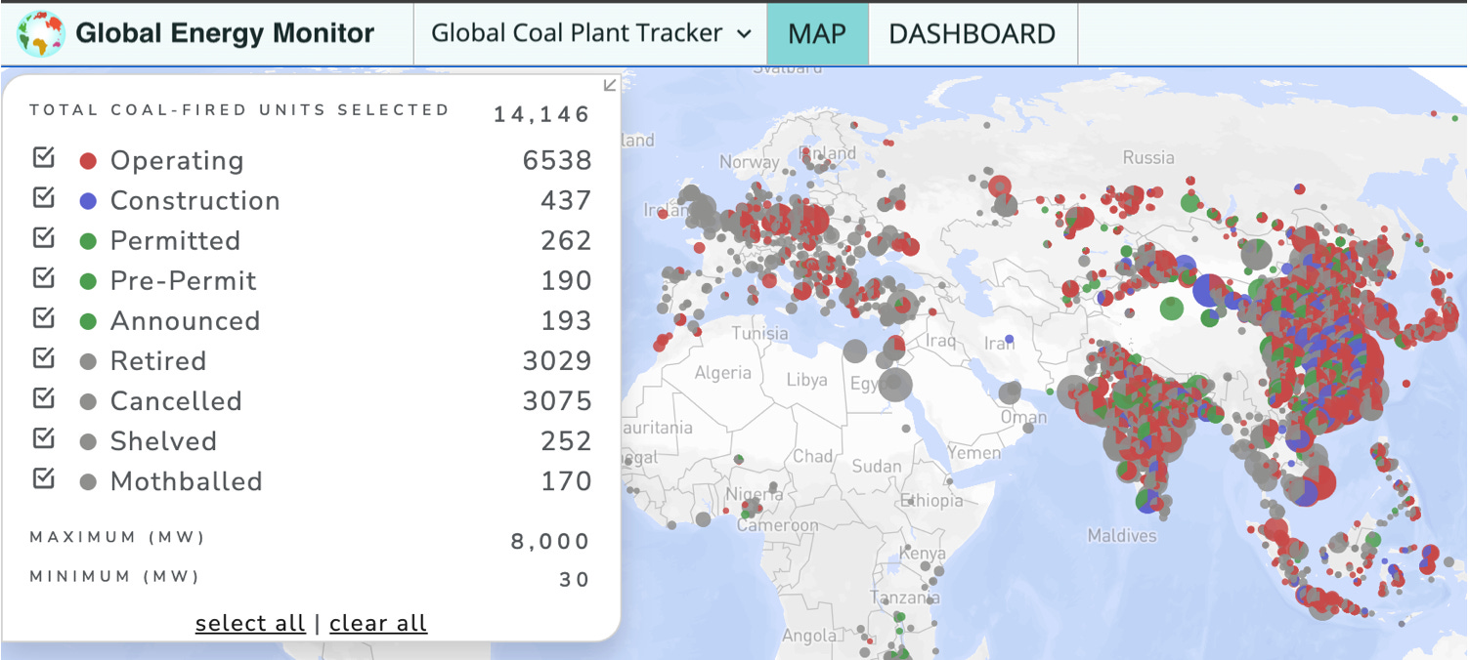Click the Permitted count 262
Screen dimensions: 1470x660
[x=566, y=240]
